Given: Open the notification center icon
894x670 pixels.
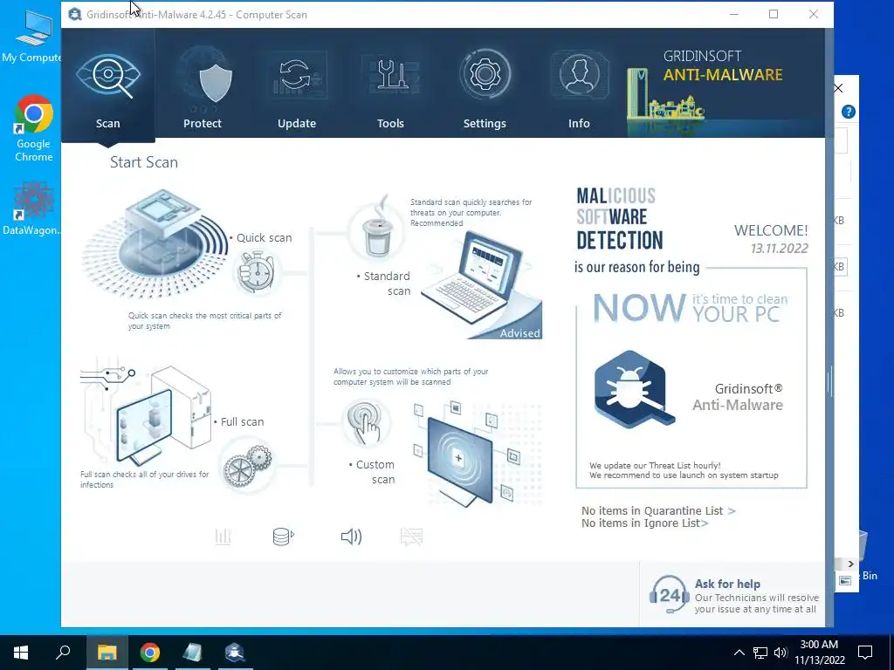Looking at the screenshot, I should pos(865,653).
